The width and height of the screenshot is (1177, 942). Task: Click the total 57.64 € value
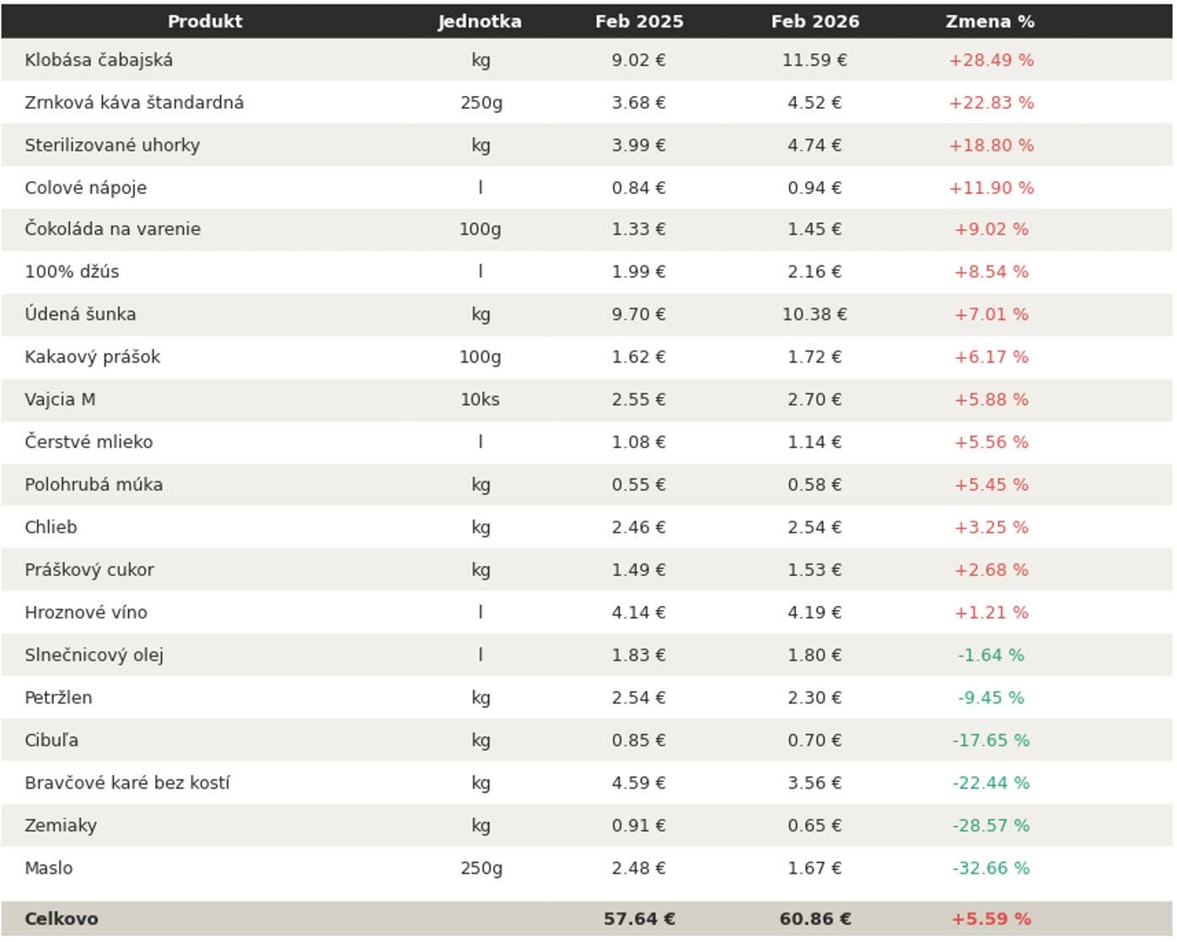pos(639,918)
